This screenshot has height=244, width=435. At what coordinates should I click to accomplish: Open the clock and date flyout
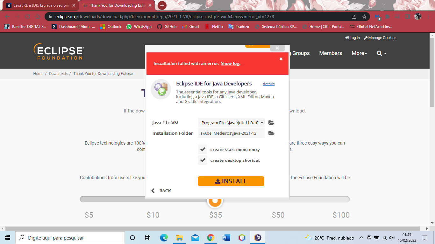click(406, 238)
